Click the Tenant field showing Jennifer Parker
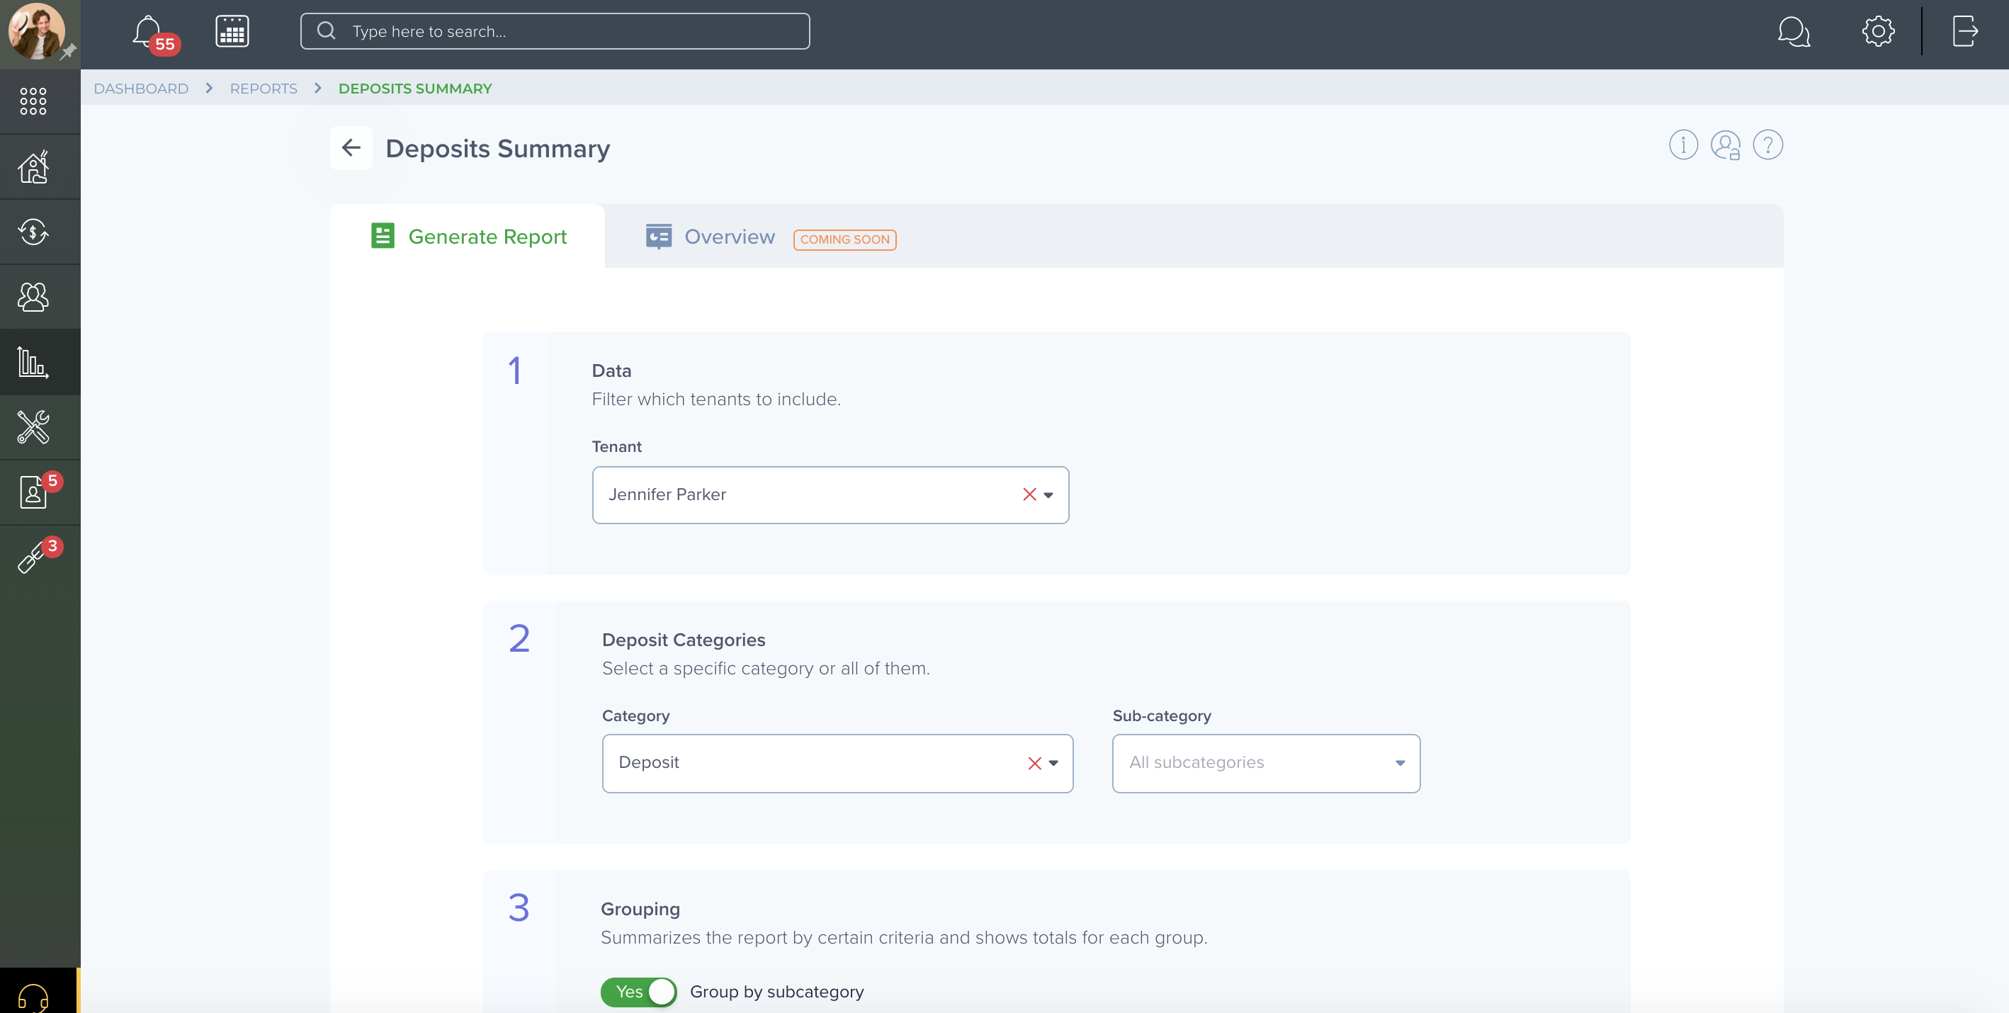2009x1013 pixels. [x=830, y=495]
